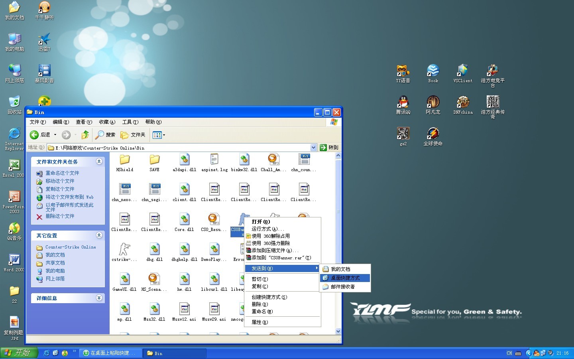The width and height of the screenshot is (574, 359).
Task: Select the aspinet.log file
Action: (214, 163)
